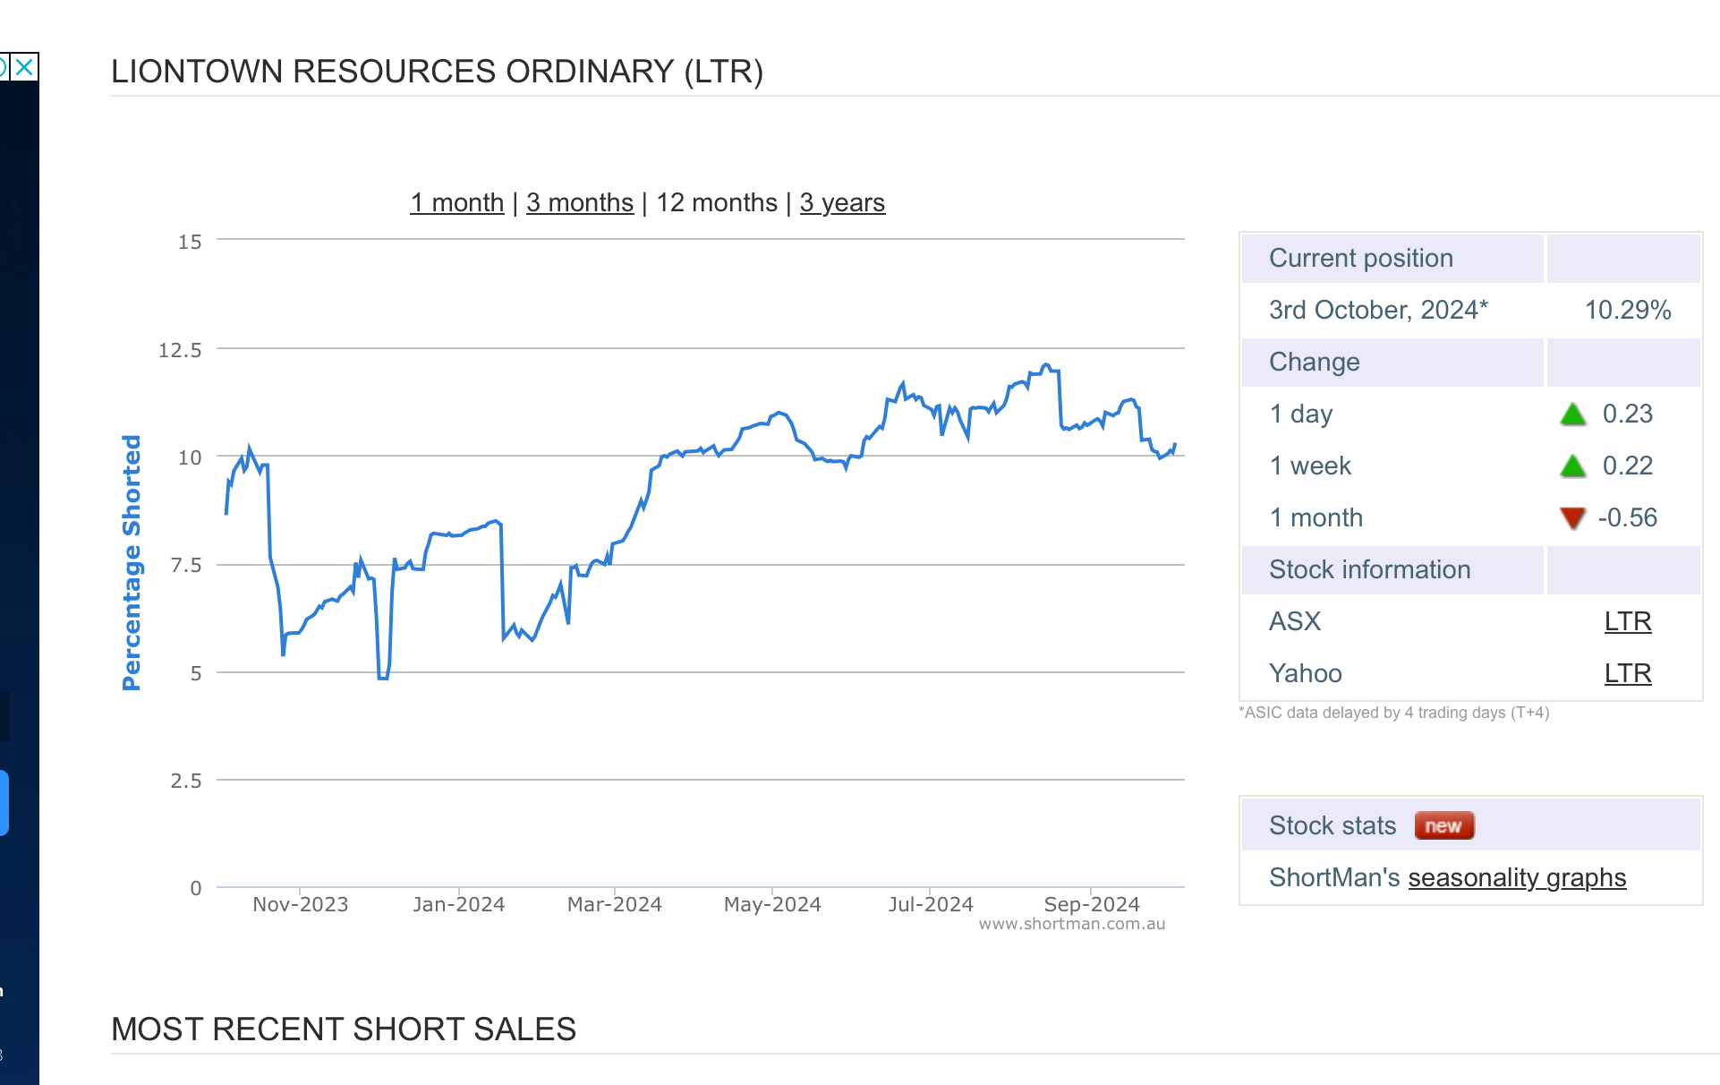Image resolution: width=1720 pixels, height=1085 pixels.
Task: Click the ASIC data delayed footnote
Action: pos(1394,713)
